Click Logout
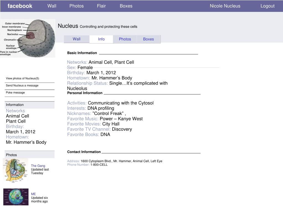 (x=267, y=6)
